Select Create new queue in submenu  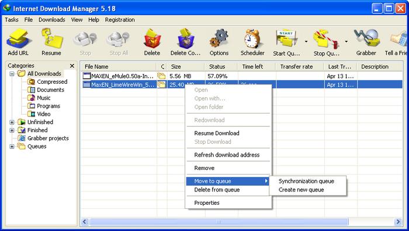point(307,190)
